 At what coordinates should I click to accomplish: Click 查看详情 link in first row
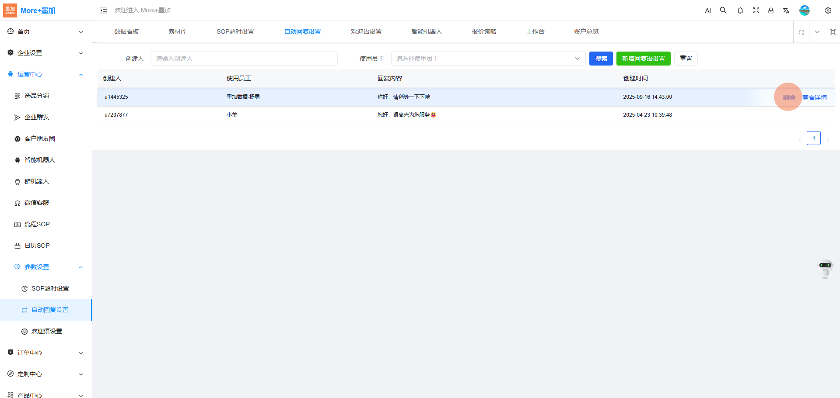tap(814, 97)
